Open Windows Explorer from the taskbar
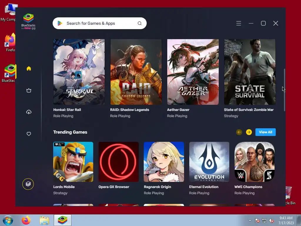The image size is (301, 226). 44,220
